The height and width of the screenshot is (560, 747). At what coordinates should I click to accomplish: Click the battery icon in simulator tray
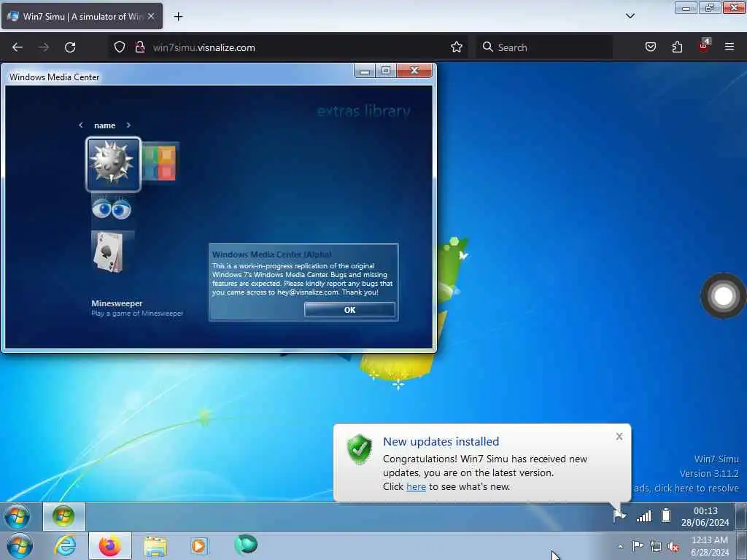pos(666,516)
